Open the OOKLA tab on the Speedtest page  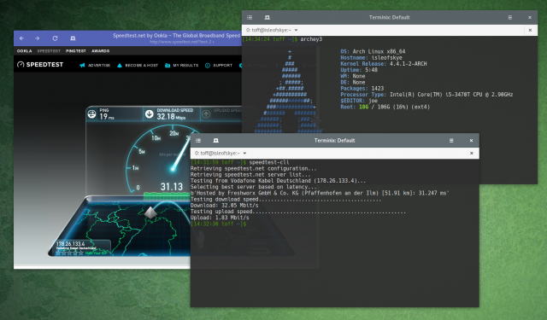coord(25,51)
